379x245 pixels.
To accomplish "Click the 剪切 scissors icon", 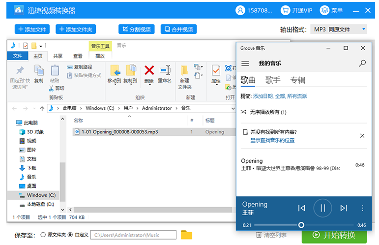I will tap(51, 89).
